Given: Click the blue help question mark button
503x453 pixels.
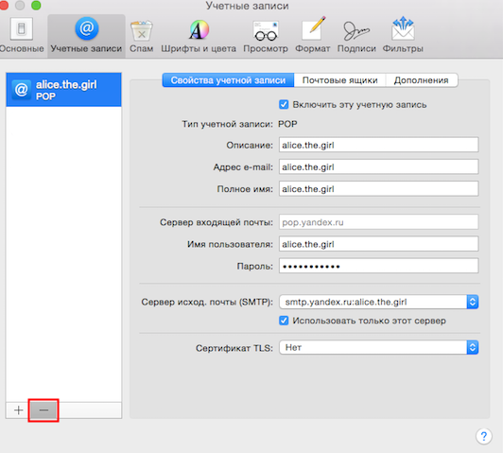Looking at the screenshot, I should tap(484, 436).
